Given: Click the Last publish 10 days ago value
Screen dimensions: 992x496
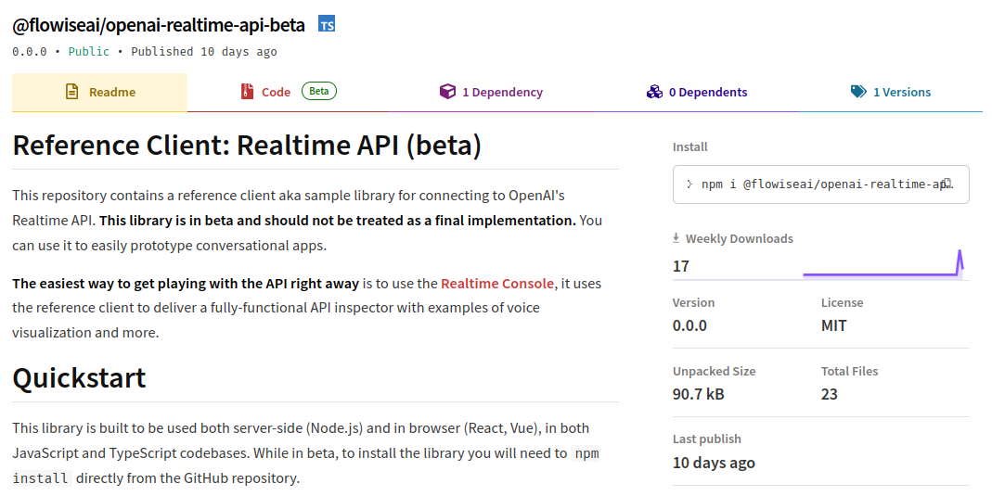Looking at the screenshot, I should 714,463.
